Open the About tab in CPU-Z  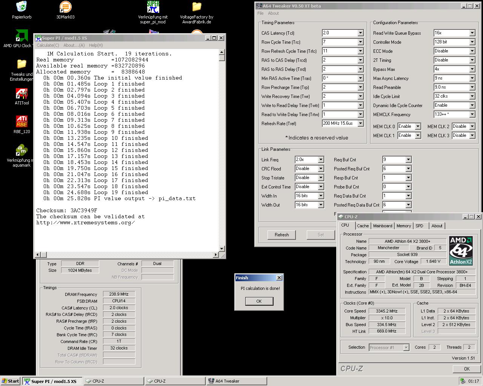click(437, 226)
